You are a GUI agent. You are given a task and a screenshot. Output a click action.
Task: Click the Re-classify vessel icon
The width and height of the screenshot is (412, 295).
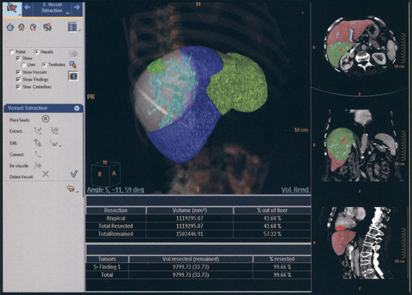pyautogui.click(x=38, y=165)
